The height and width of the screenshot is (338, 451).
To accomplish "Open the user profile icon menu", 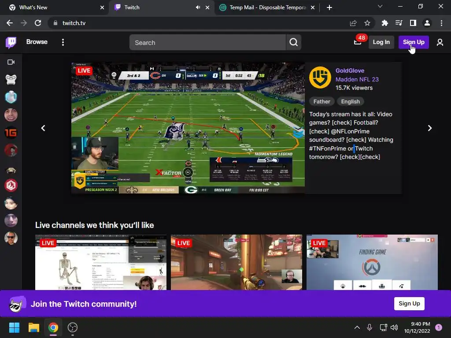I will click(440, 42).
